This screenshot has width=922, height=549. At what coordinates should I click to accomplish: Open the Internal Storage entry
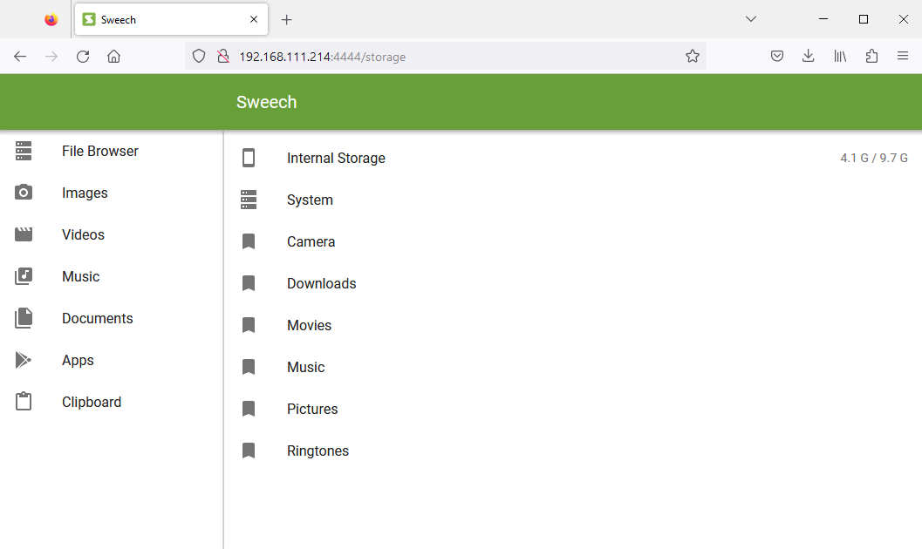coord(573,158)
